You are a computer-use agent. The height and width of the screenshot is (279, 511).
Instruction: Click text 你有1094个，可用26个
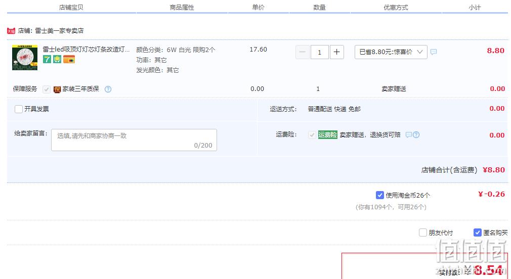pyautogui.click(x=391, y=207)
